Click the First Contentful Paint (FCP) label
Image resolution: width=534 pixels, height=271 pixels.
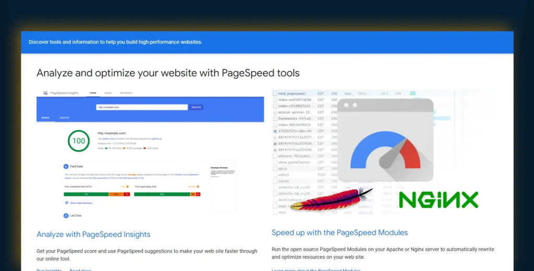(x=78, y=187)
